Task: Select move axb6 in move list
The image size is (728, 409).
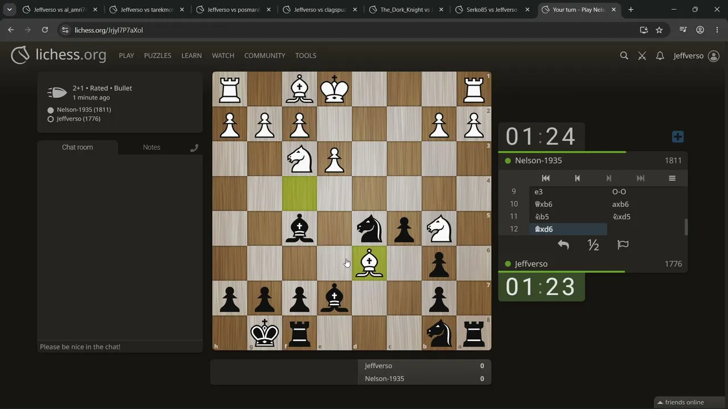Action: 646,204
